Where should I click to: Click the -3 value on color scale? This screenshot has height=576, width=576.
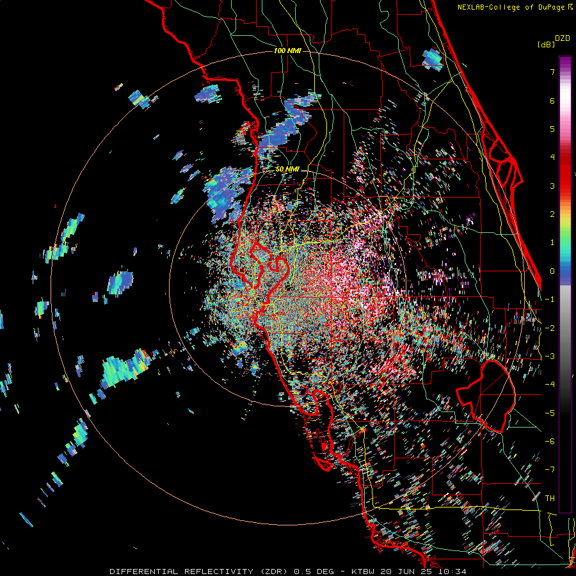tap(550, 356)
